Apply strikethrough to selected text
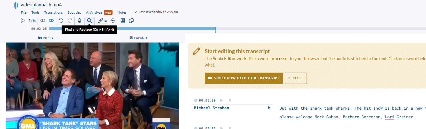The width and height of the screenshot is (426, 129). click(113, 21)
